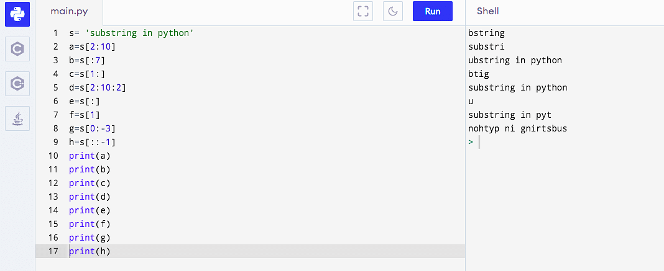Viewport: 664px width, 271px height.
Task: Enter fullscreen mode for the editor
Action: click(x=363, y=11)
